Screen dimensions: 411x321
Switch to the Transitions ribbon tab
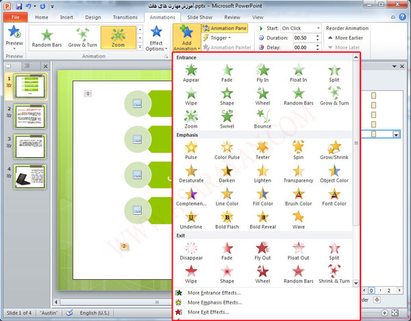pyautogui.click(x=125, y=17)
